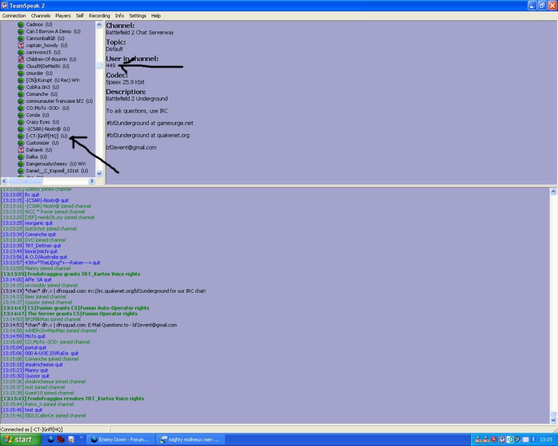Click the bf2event@gmail.com text in description
The width and height of the screenshot is (558, 446).
(131, 148)
